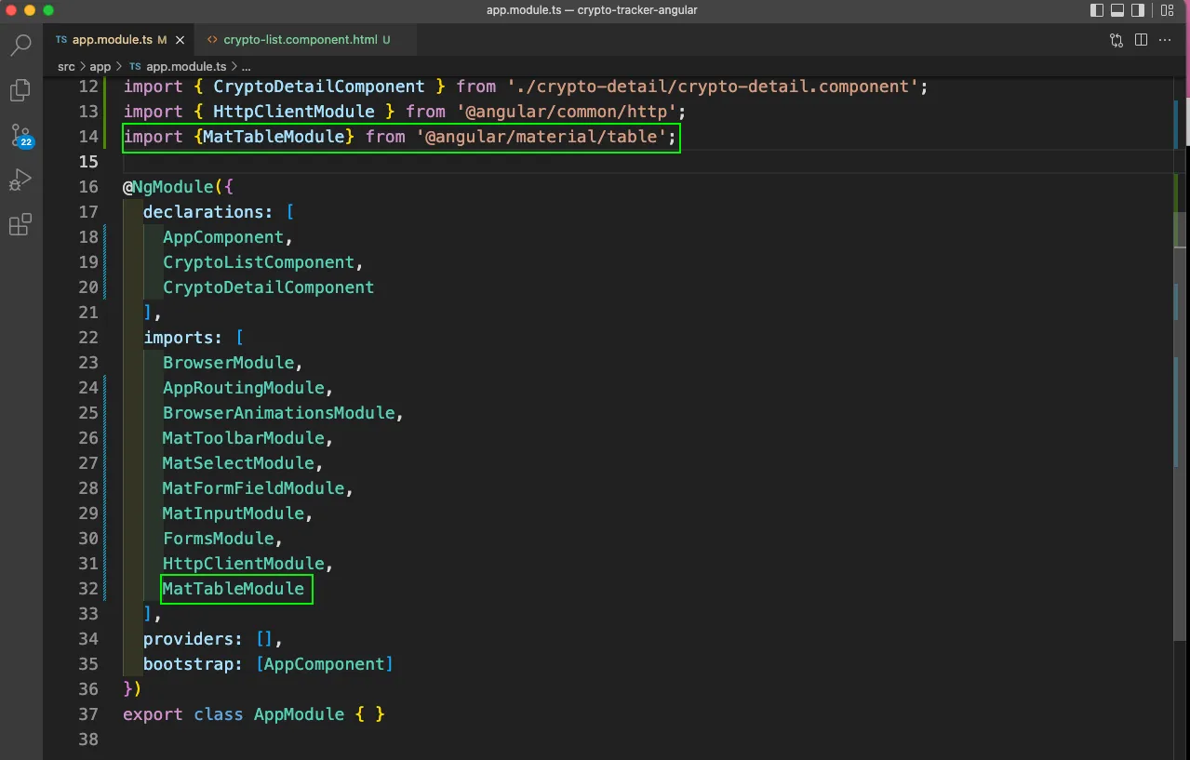Close the app.module.ts tab
The width and height of the screenshot is (1190, 760).
(181, 40)
